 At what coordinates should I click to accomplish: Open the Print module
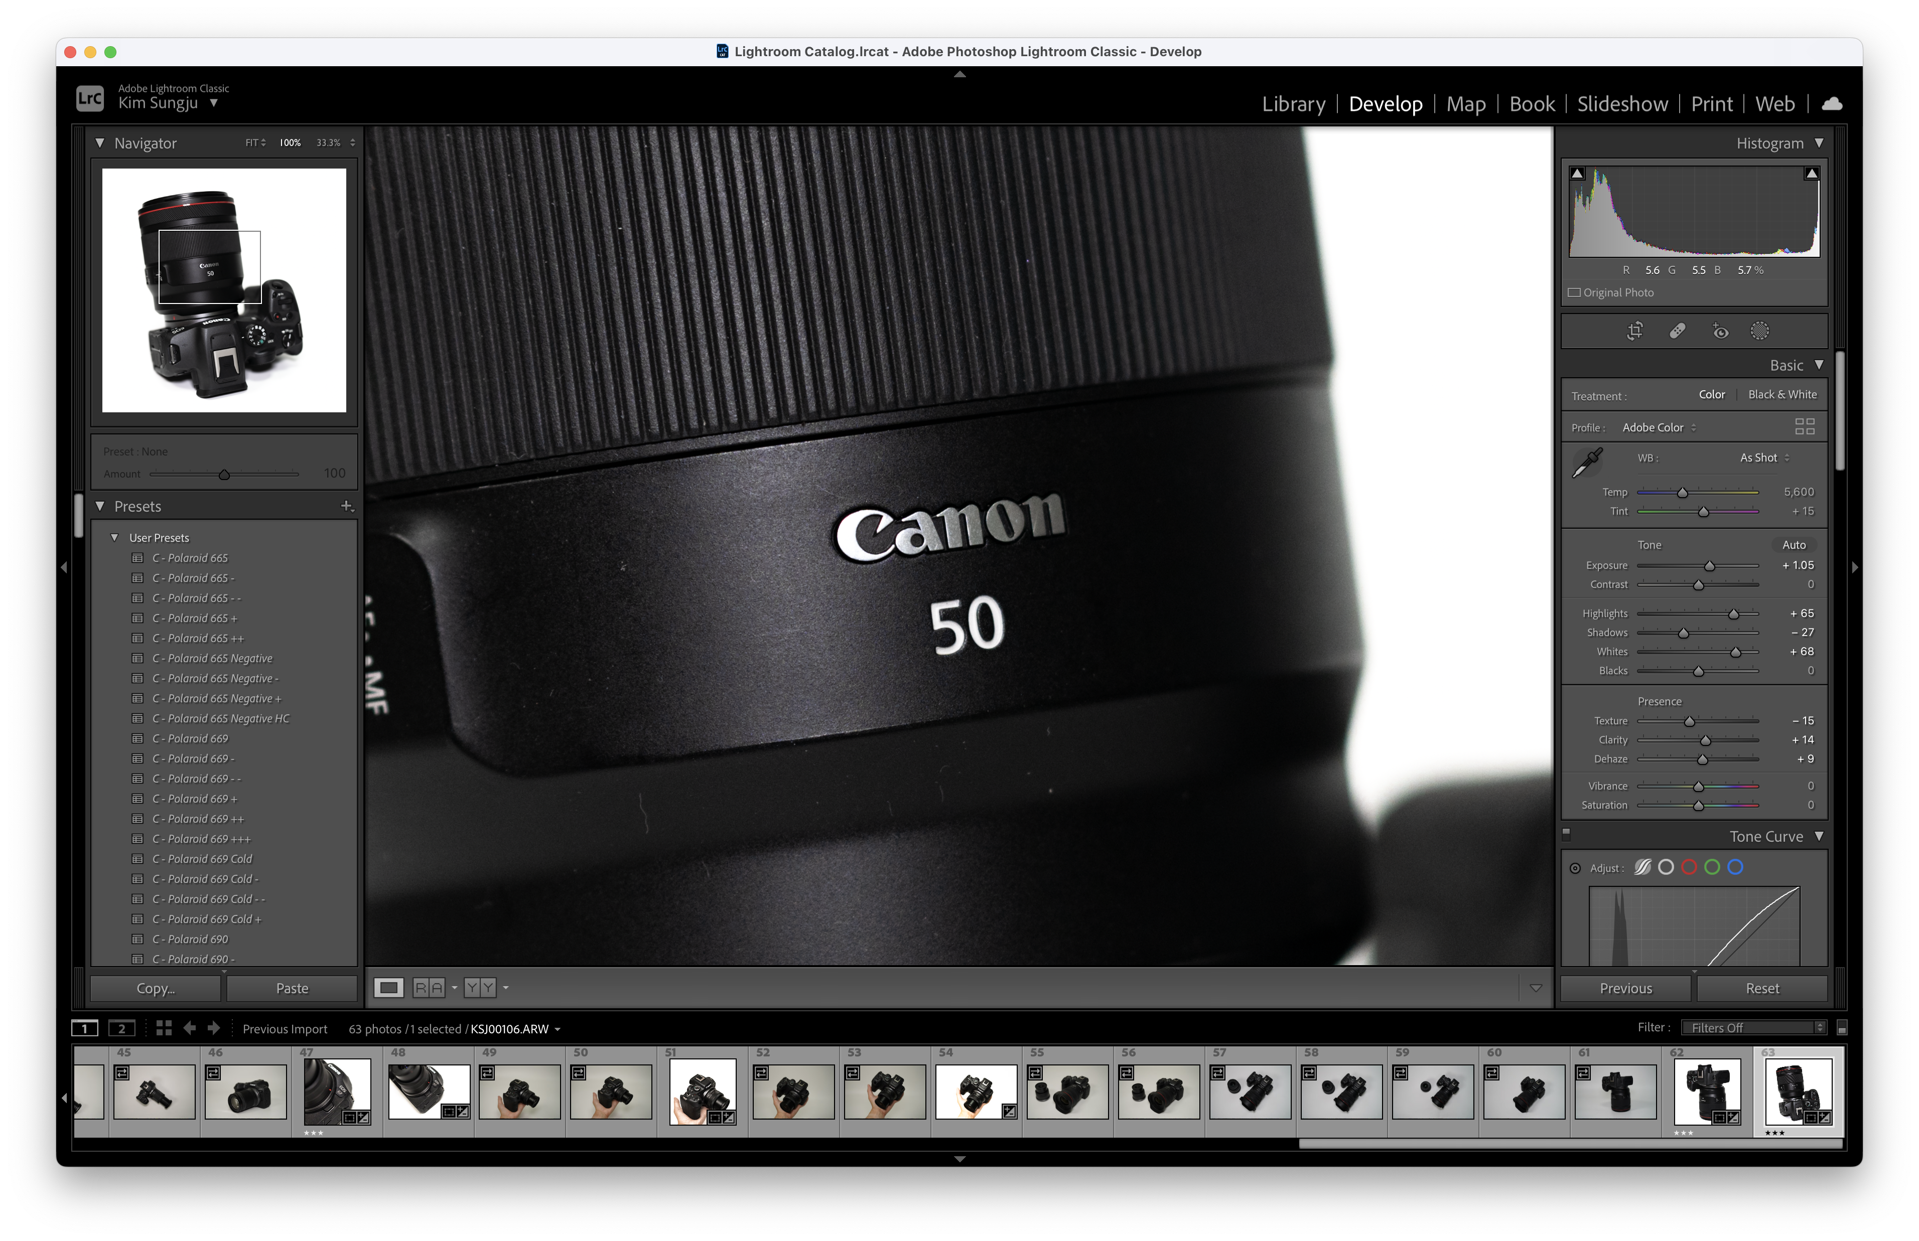(x=1711, y=104)
